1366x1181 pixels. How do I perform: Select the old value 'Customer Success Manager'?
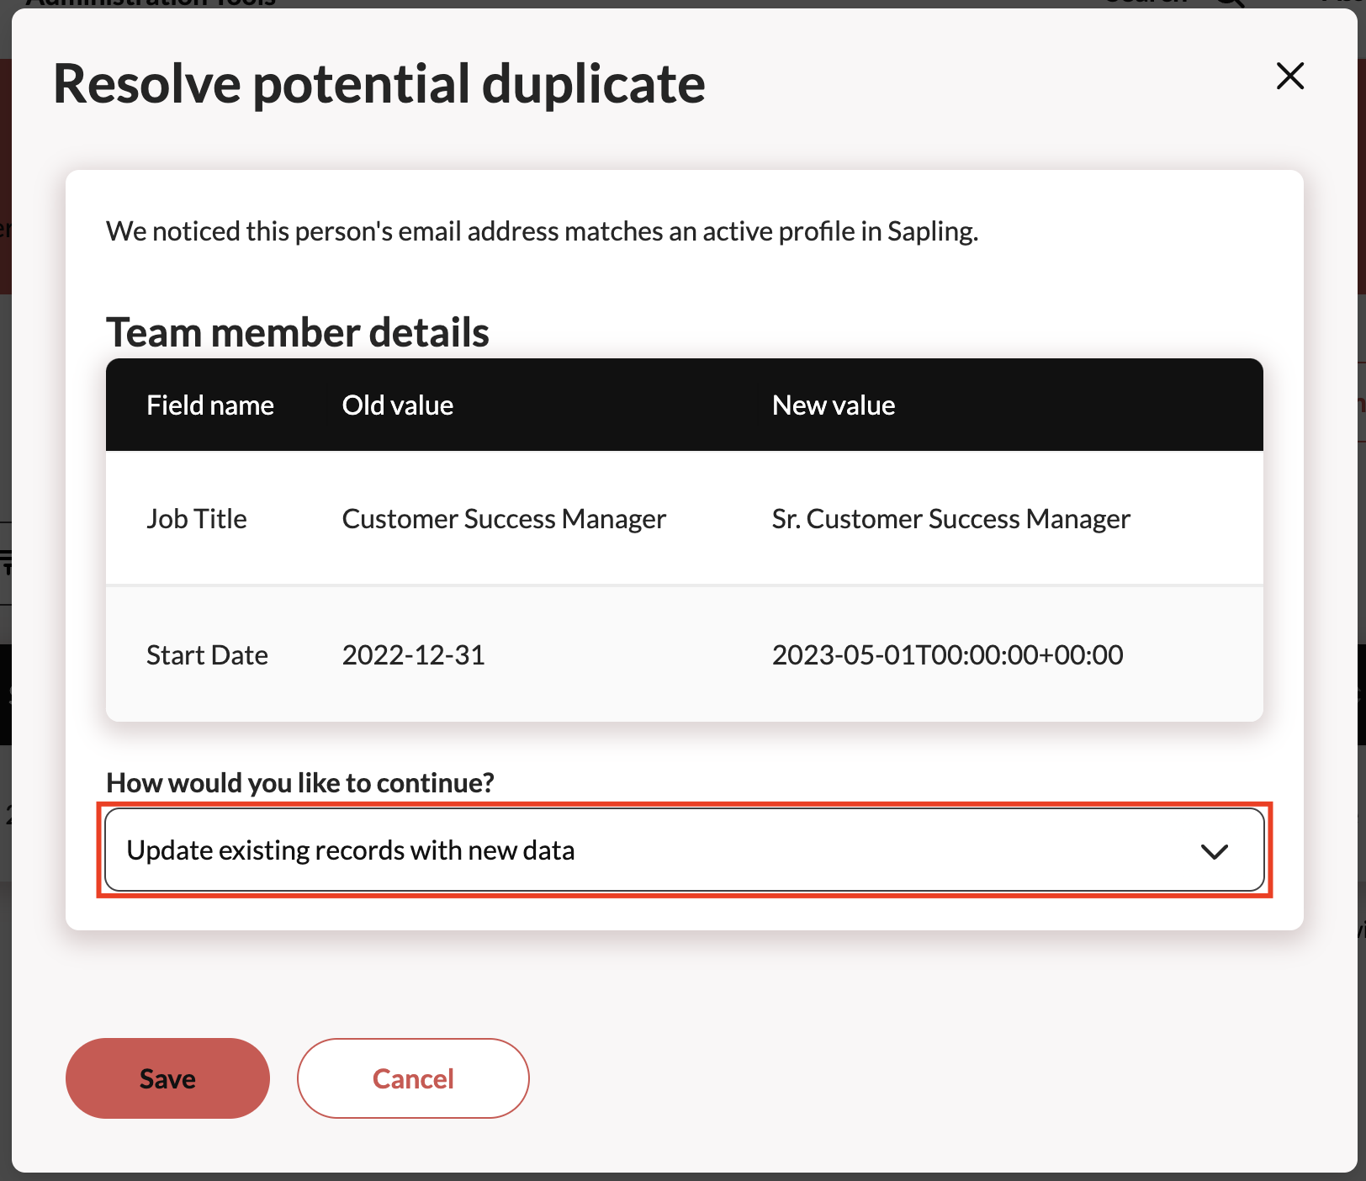pos(504,519)
